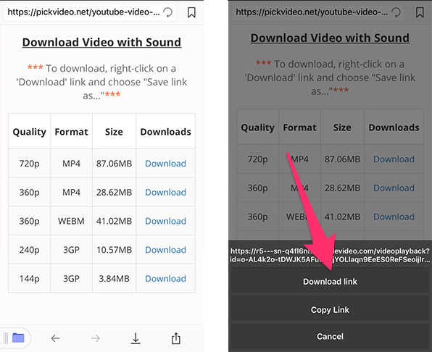Download the 720p MP4 87.06MB video
Screen dimensions: 432x352
(x=165, y=164)
